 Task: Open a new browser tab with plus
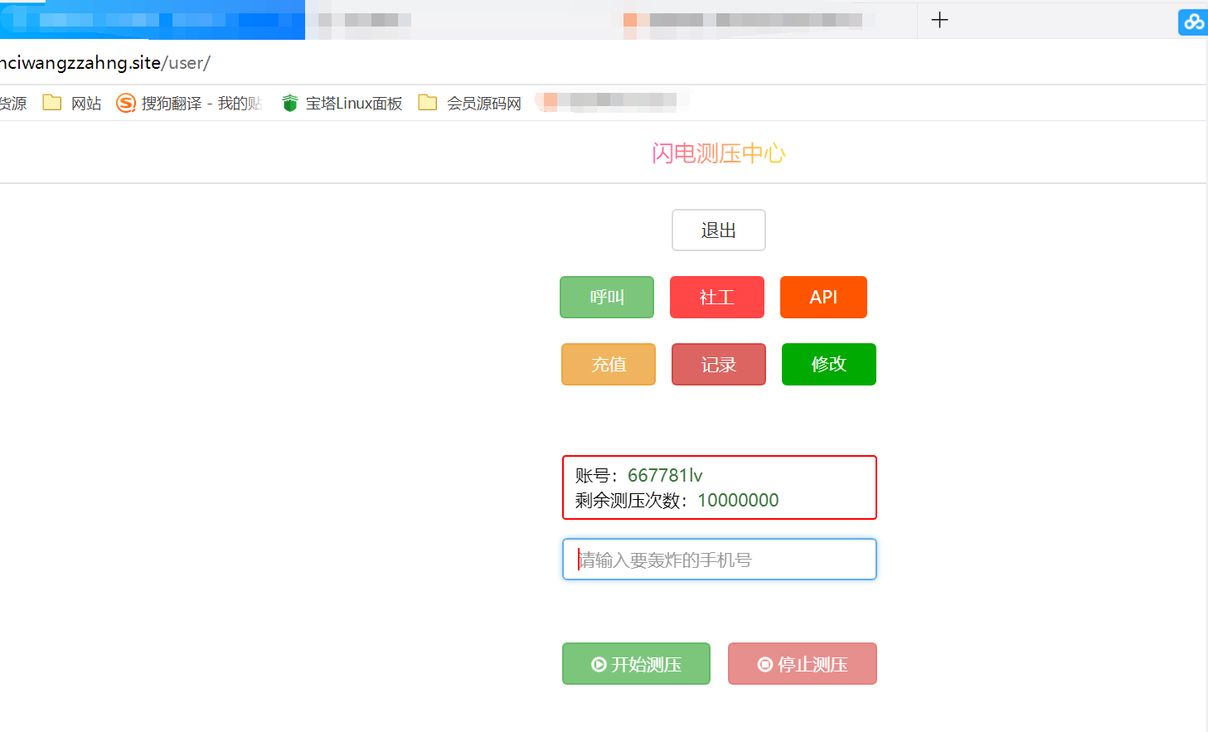coord(939,20)
